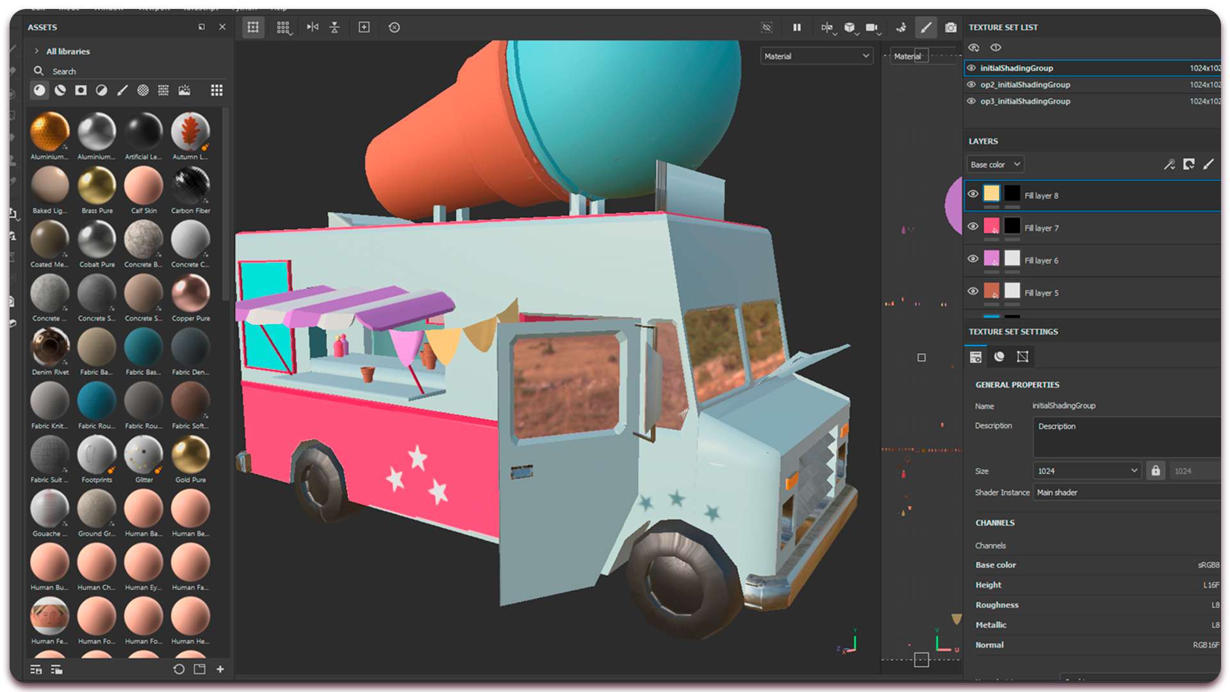1230x692 pixels.
Task: Open the texture Size 1024 dropdown
Action: pos(1086,471)
